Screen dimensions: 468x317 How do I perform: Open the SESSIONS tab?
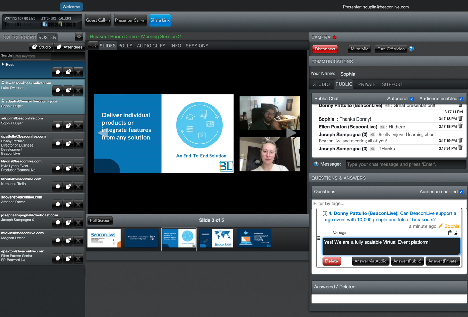click(197, 46)
